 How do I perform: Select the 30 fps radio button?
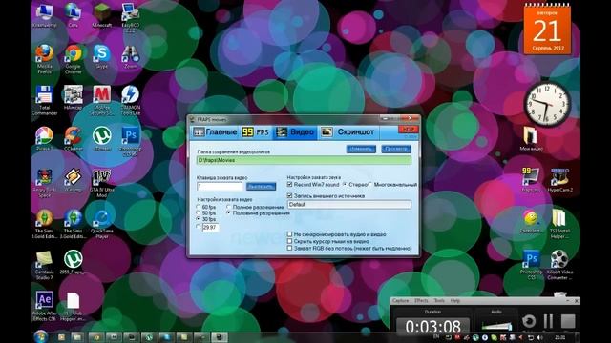pos(199,219)
